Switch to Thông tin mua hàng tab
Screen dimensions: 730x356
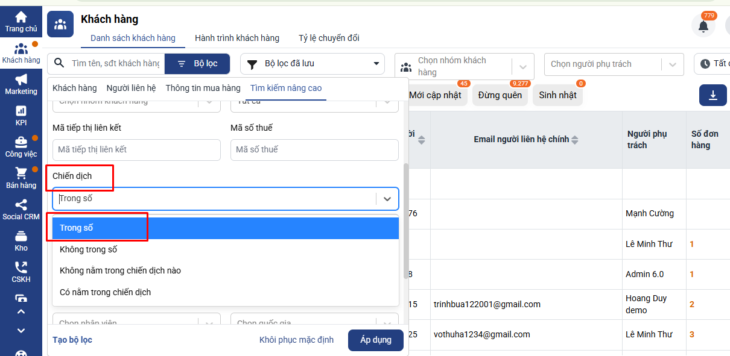203,88
